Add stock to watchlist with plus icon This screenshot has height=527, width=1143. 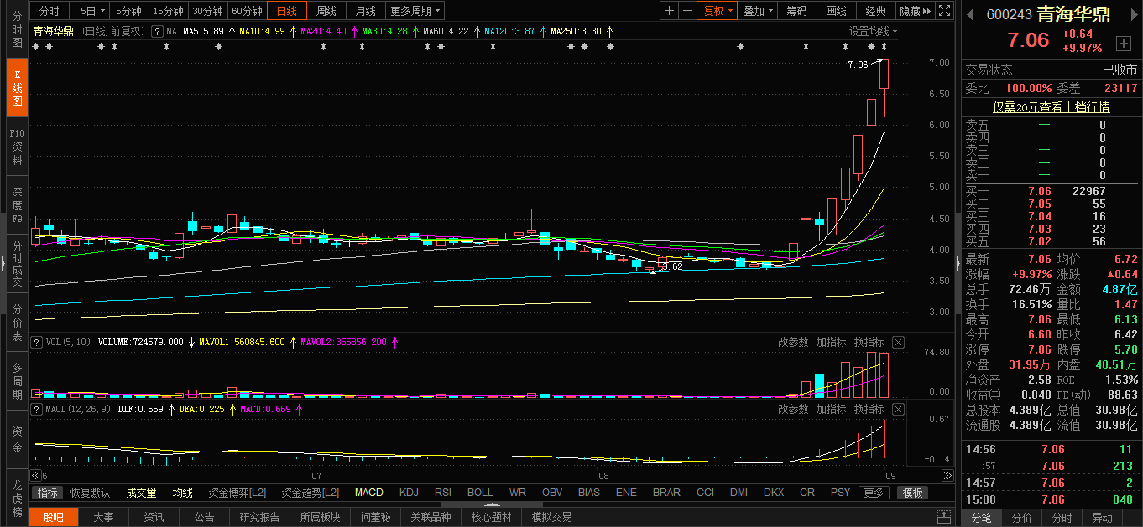[1124, 43]
